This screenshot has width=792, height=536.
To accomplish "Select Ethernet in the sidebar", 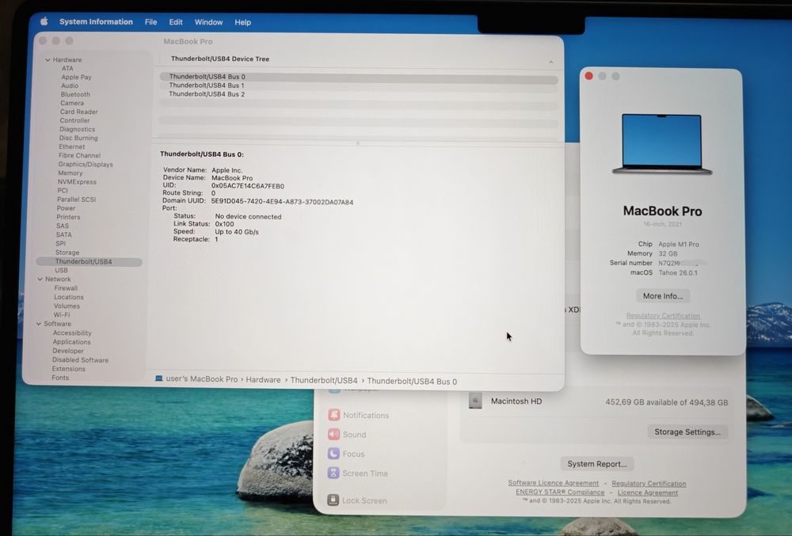I will [x=72, y=147].
